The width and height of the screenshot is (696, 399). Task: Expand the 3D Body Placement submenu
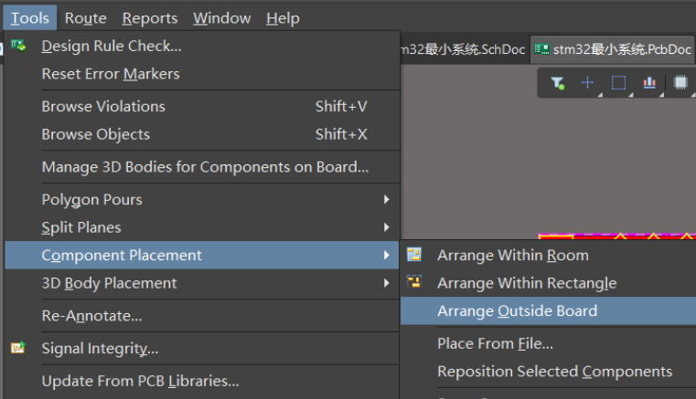point(202,283)
